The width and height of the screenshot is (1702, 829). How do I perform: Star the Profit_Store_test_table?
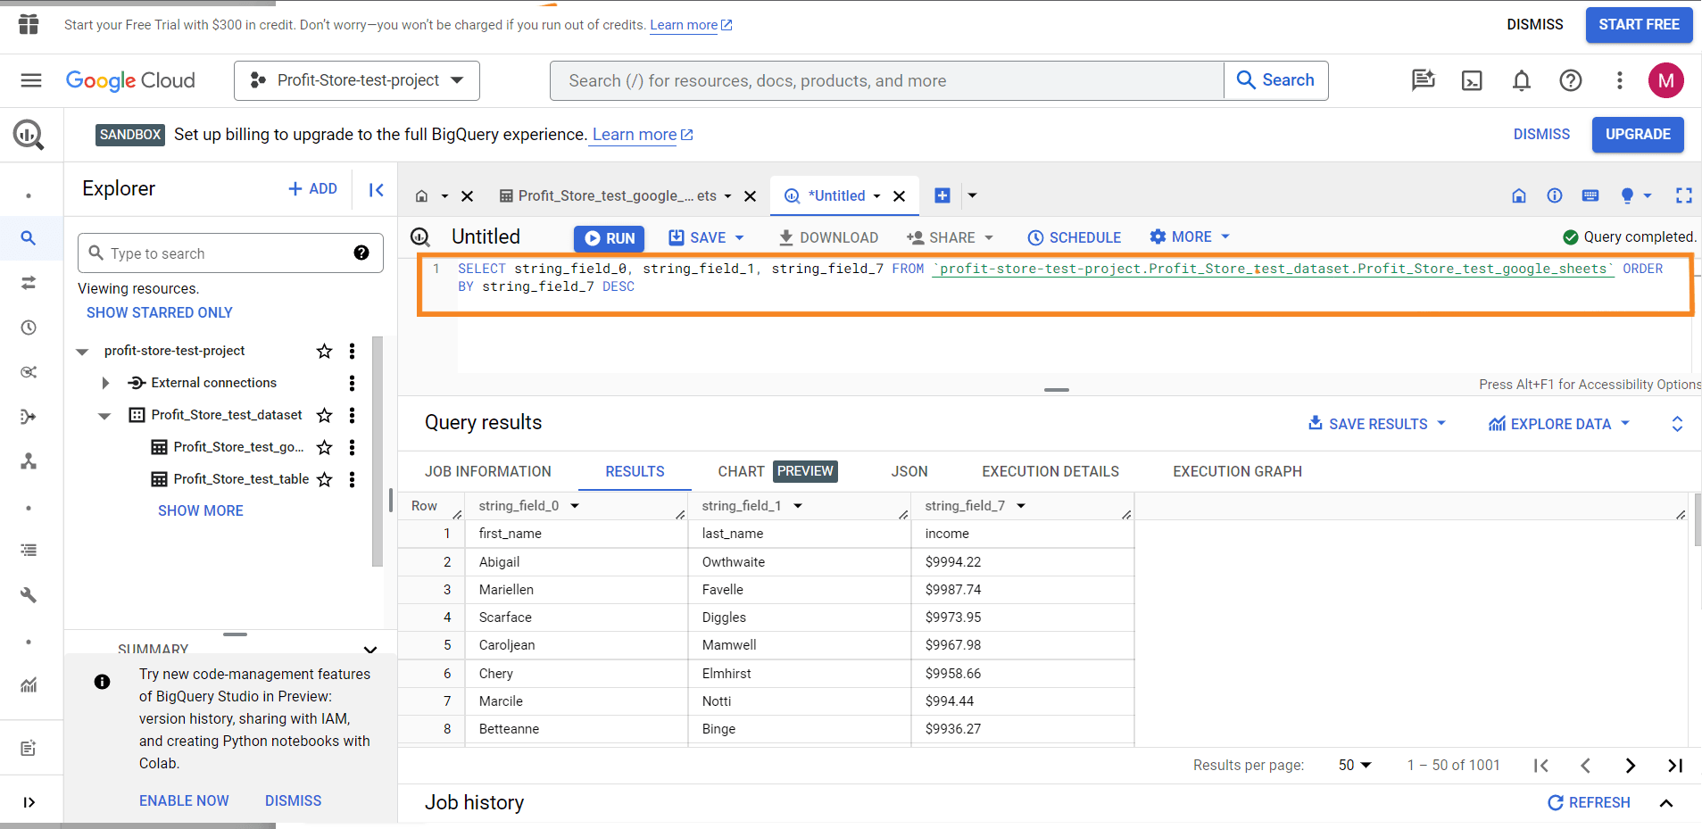click(324, 479)
